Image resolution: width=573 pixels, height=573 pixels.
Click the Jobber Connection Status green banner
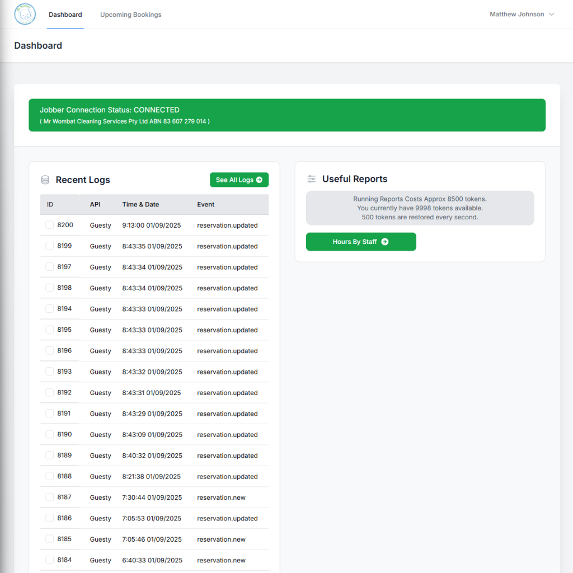click(286, 115)
